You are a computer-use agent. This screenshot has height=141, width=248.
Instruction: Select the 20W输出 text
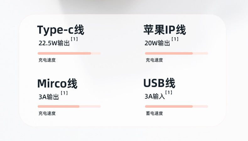click(x=157, y=43)
